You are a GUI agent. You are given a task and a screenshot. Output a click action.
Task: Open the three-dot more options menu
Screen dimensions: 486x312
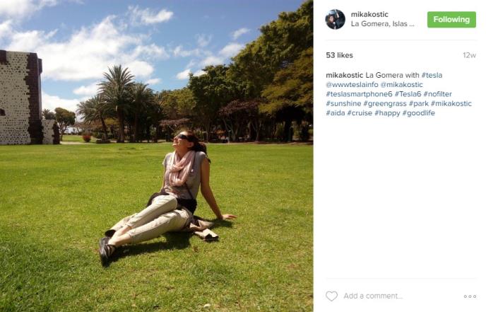coord(470,296)
